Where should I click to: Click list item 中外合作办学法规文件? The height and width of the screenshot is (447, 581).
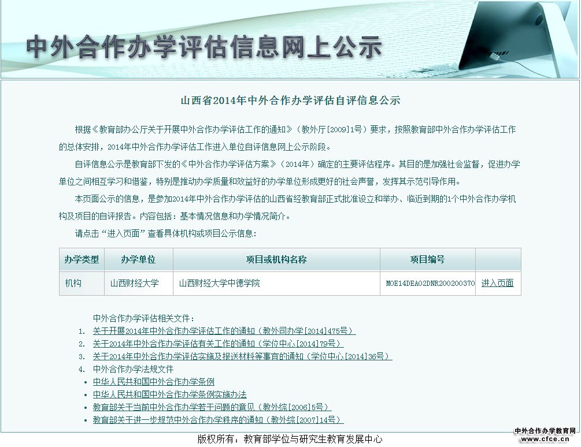click(x=133, y=369)
